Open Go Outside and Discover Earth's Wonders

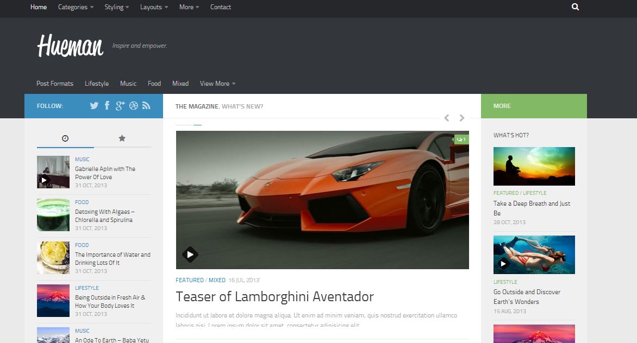click(527, 297)
